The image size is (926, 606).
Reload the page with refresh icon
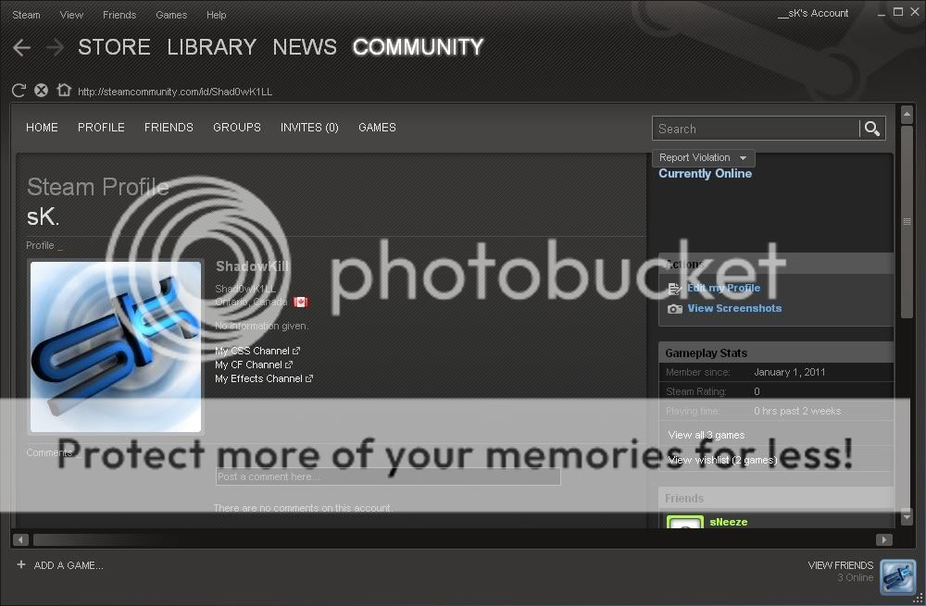[x=19, y=91]
